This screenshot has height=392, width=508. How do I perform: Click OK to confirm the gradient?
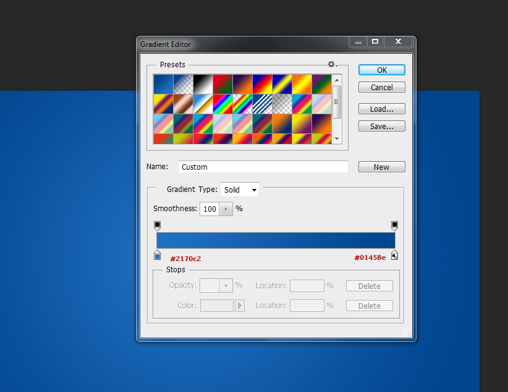click(381, 70)
